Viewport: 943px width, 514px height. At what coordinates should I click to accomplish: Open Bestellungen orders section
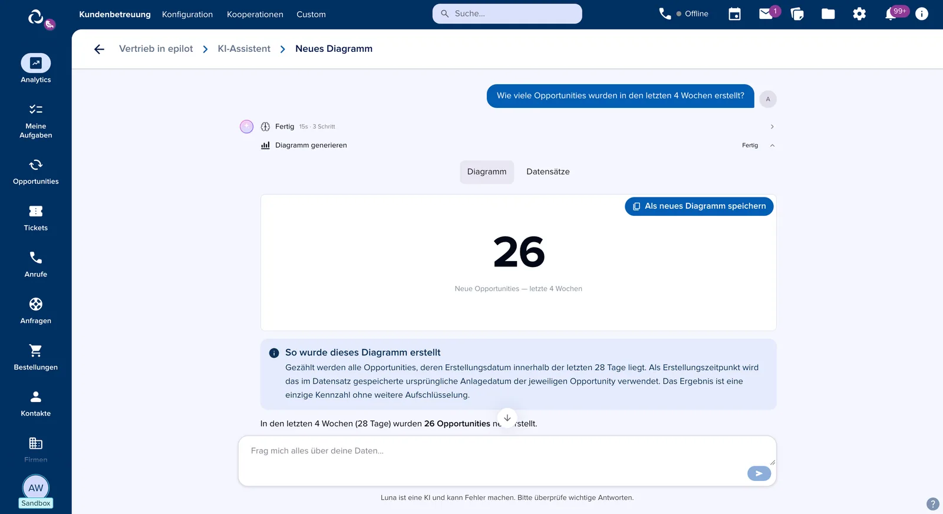36,358
